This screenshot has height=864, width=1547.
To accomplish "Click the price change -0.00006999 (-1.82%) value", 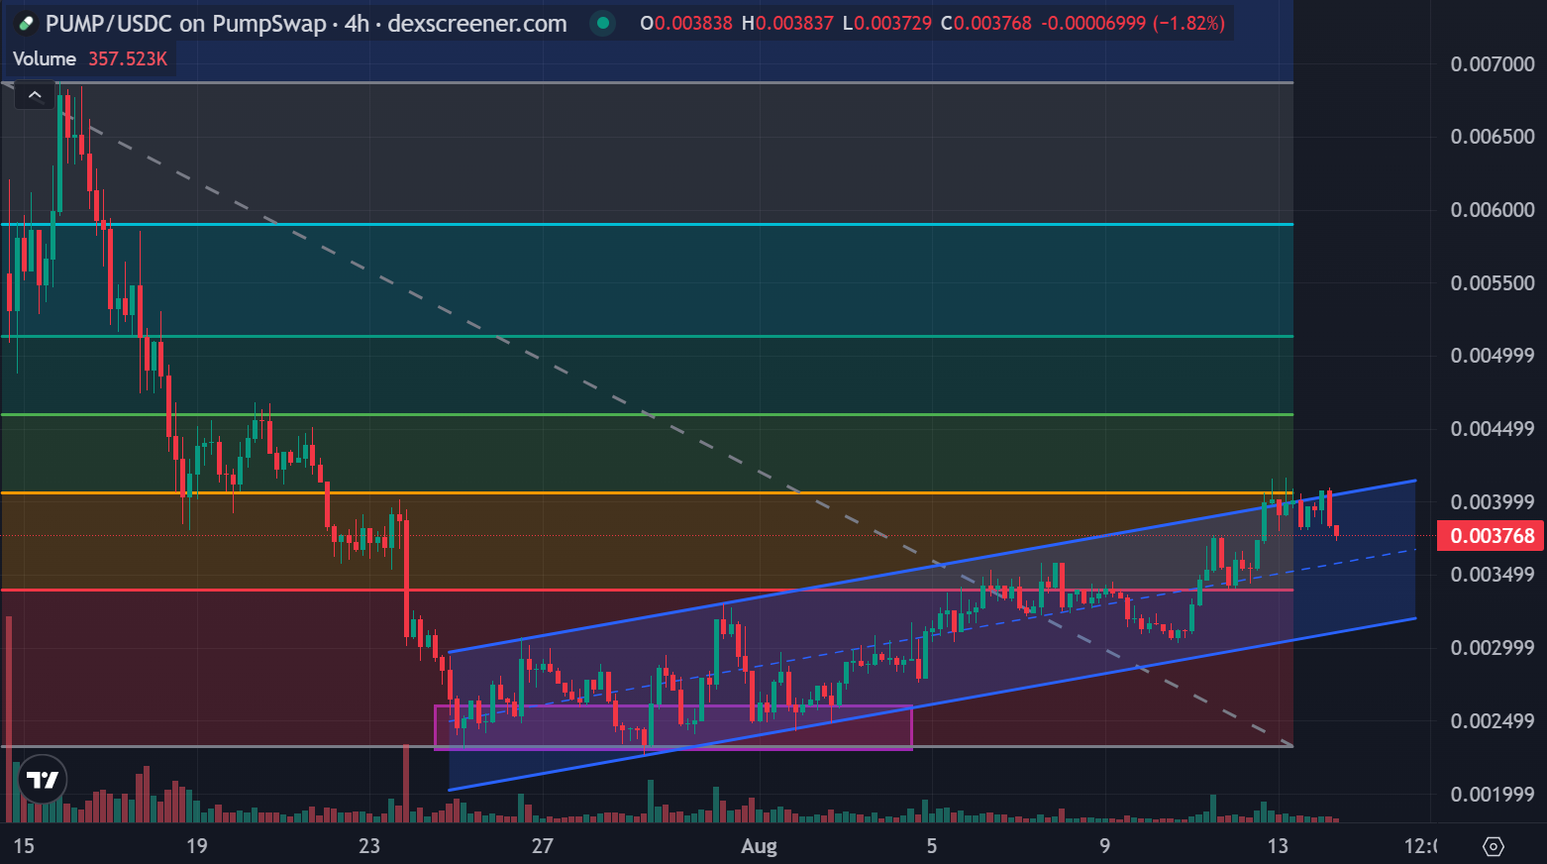I will click(1133, 23).
